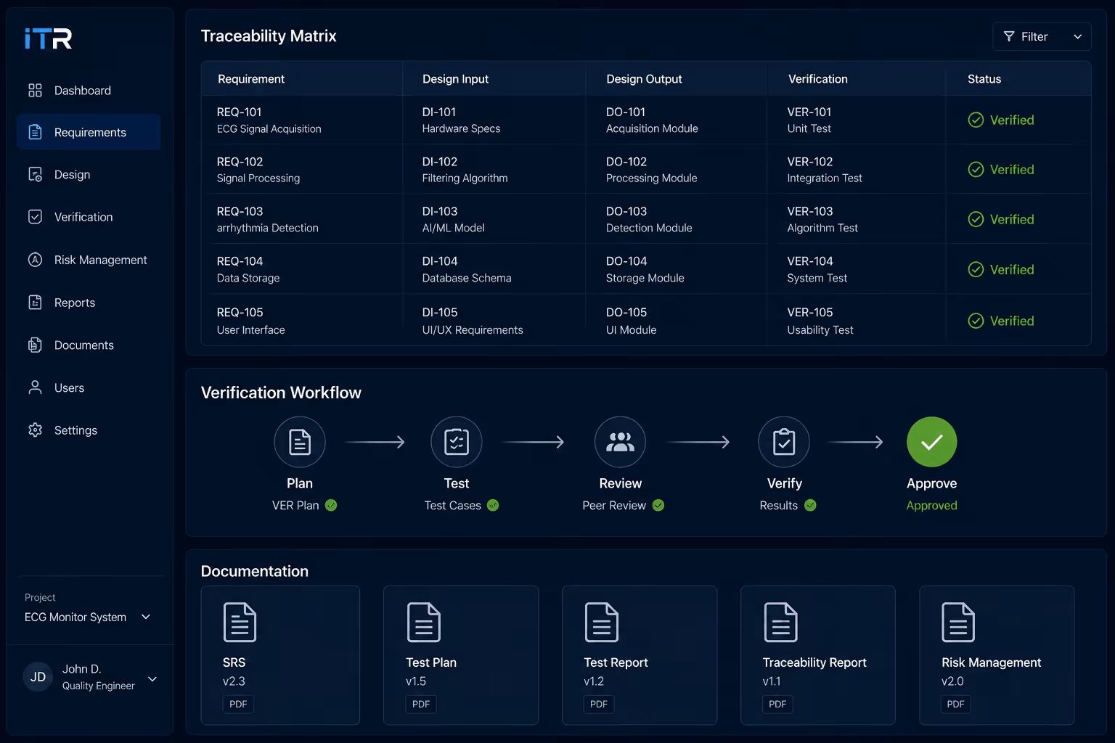Click the Verified check icon for REQ-103

pos(976,219)
